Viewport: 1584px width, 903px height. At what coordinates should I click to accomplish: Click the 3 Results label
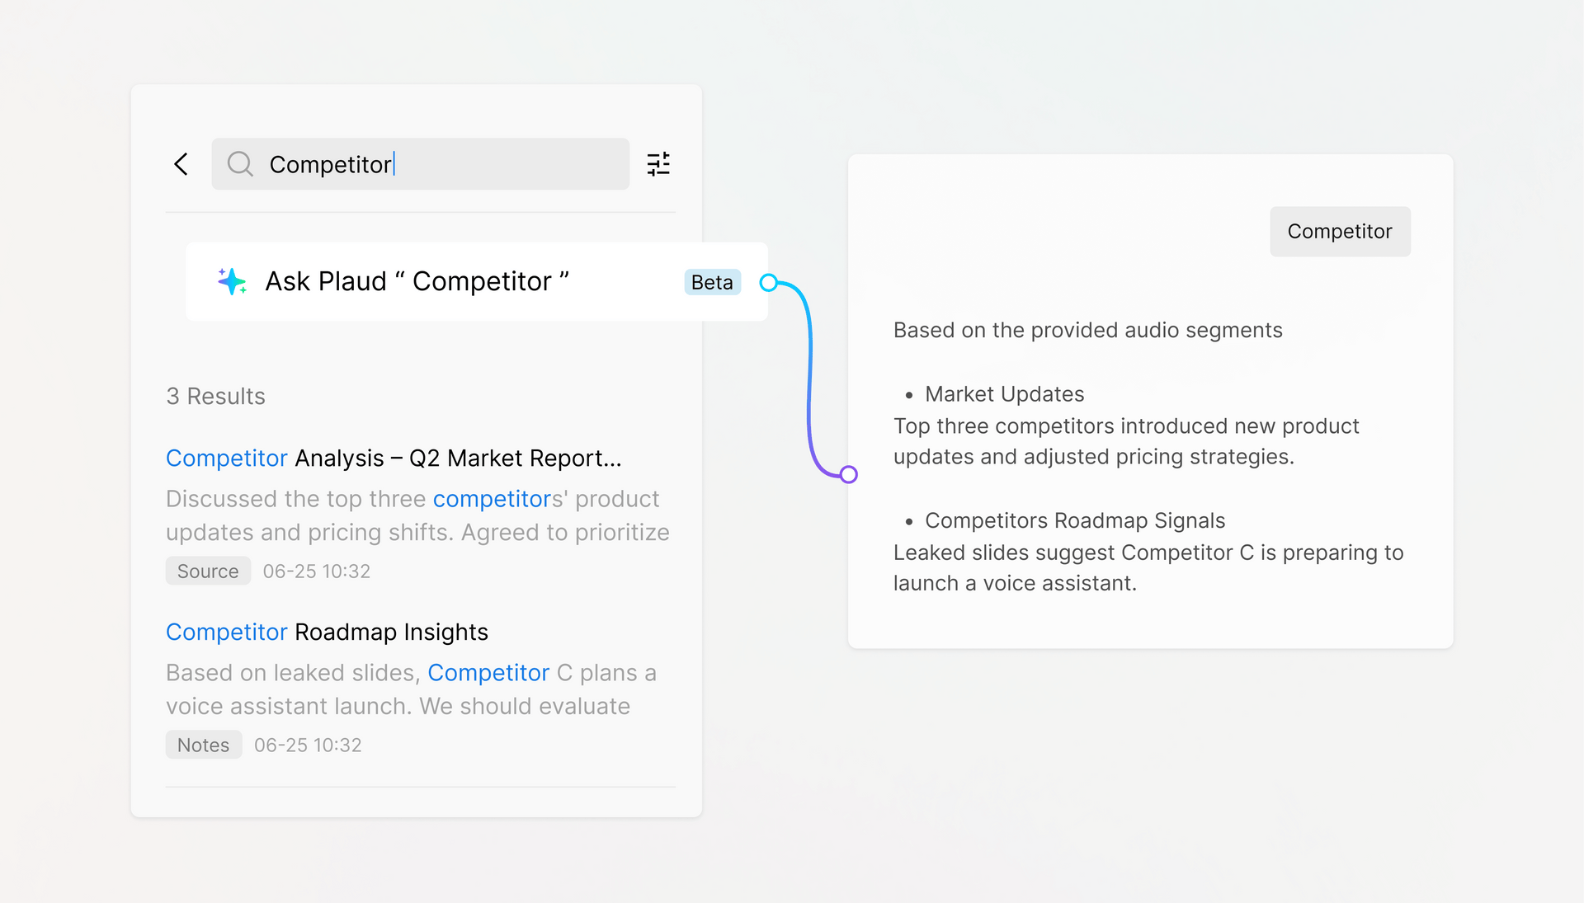[215, 396]
